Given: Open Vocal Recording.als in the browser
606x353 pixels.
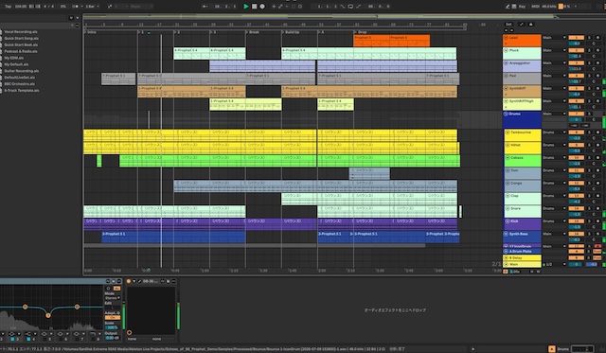Looking at the screenshot, I should coord(21,31).
